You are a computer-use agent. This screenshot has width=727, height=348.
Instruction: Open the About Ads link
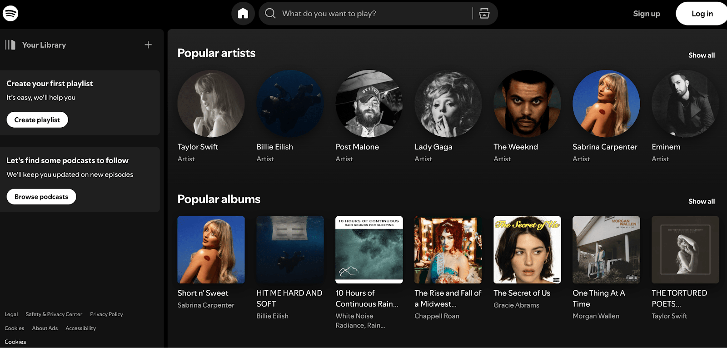click(45, 328)
